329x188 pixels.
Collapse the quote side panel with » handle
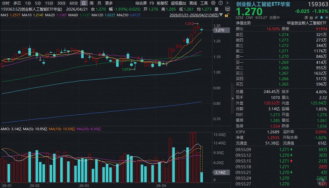pos(233,98)
